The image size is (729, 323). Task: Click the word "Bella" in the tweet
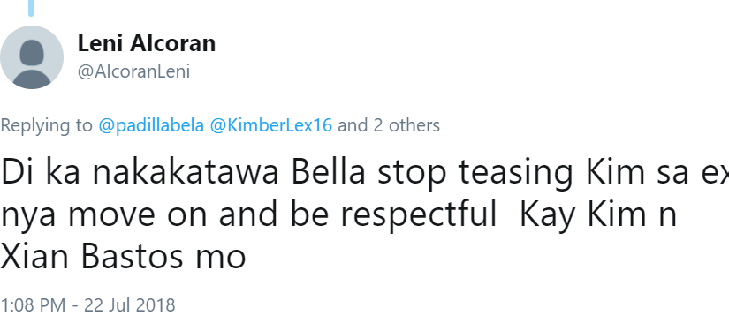pyautogui.click(x=328, y=172)
